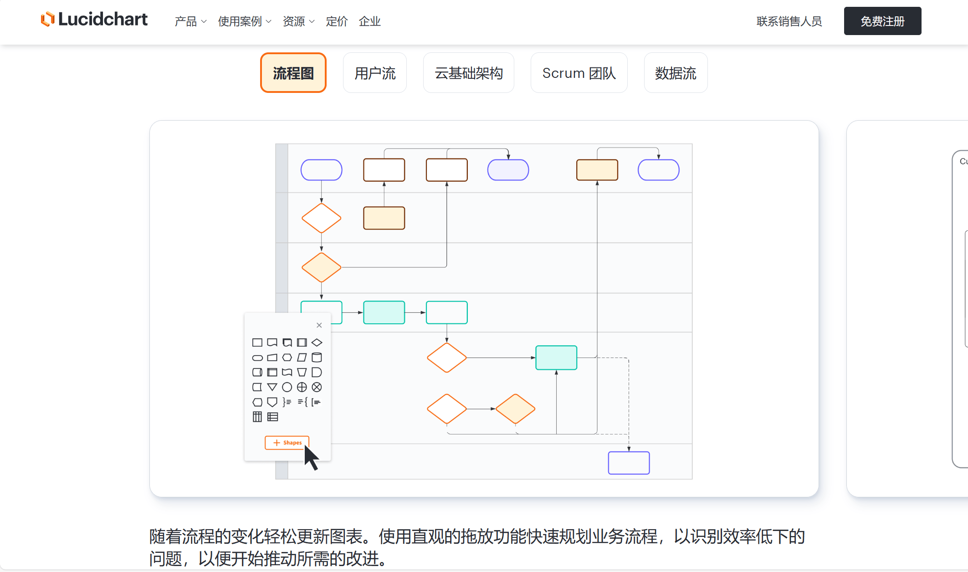Select the terminator oval shape
Image resolution: width=968 pixels, height=572 pixels.
[x=257, y=357]
